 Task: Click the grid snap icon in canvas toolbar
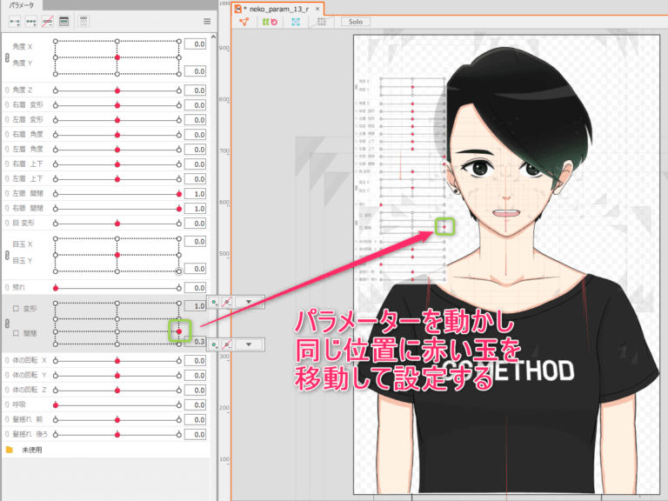coord(322,21)
